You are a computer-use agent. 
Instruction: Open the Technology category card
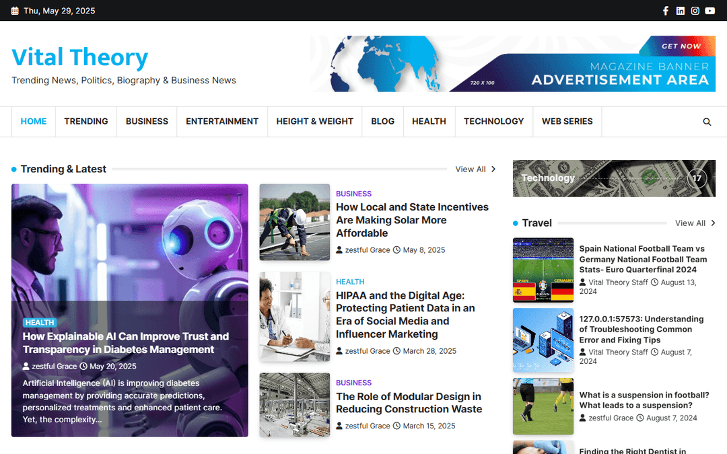point(614,178)
